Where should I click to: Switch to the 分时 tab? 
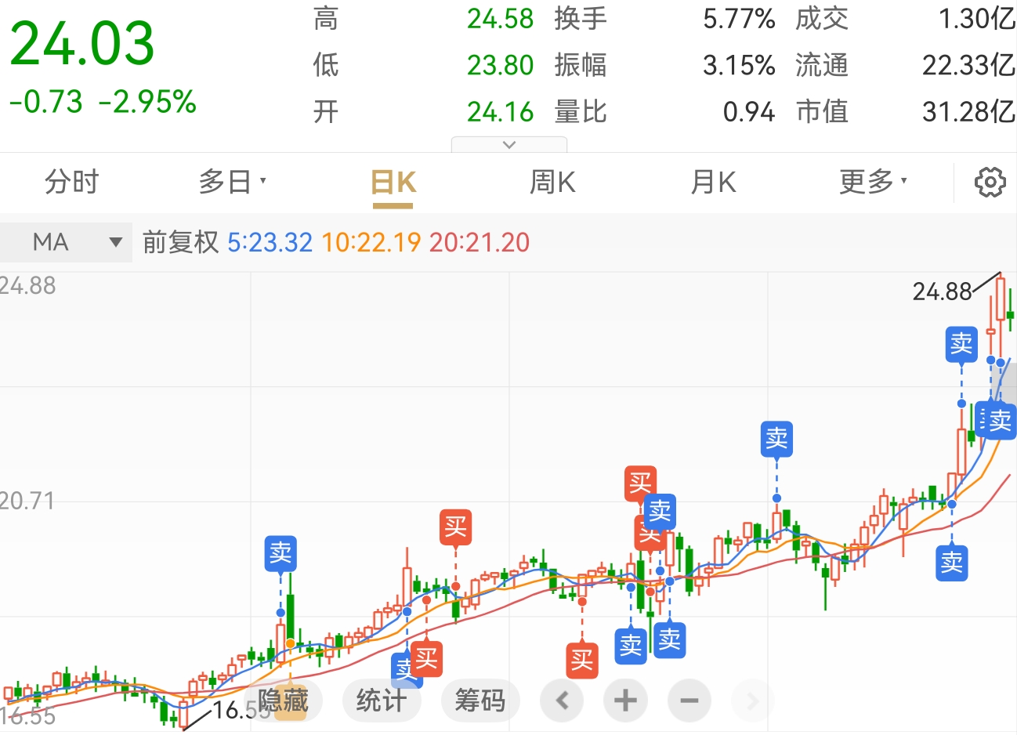pyautogui.click(x=71, y=182)
